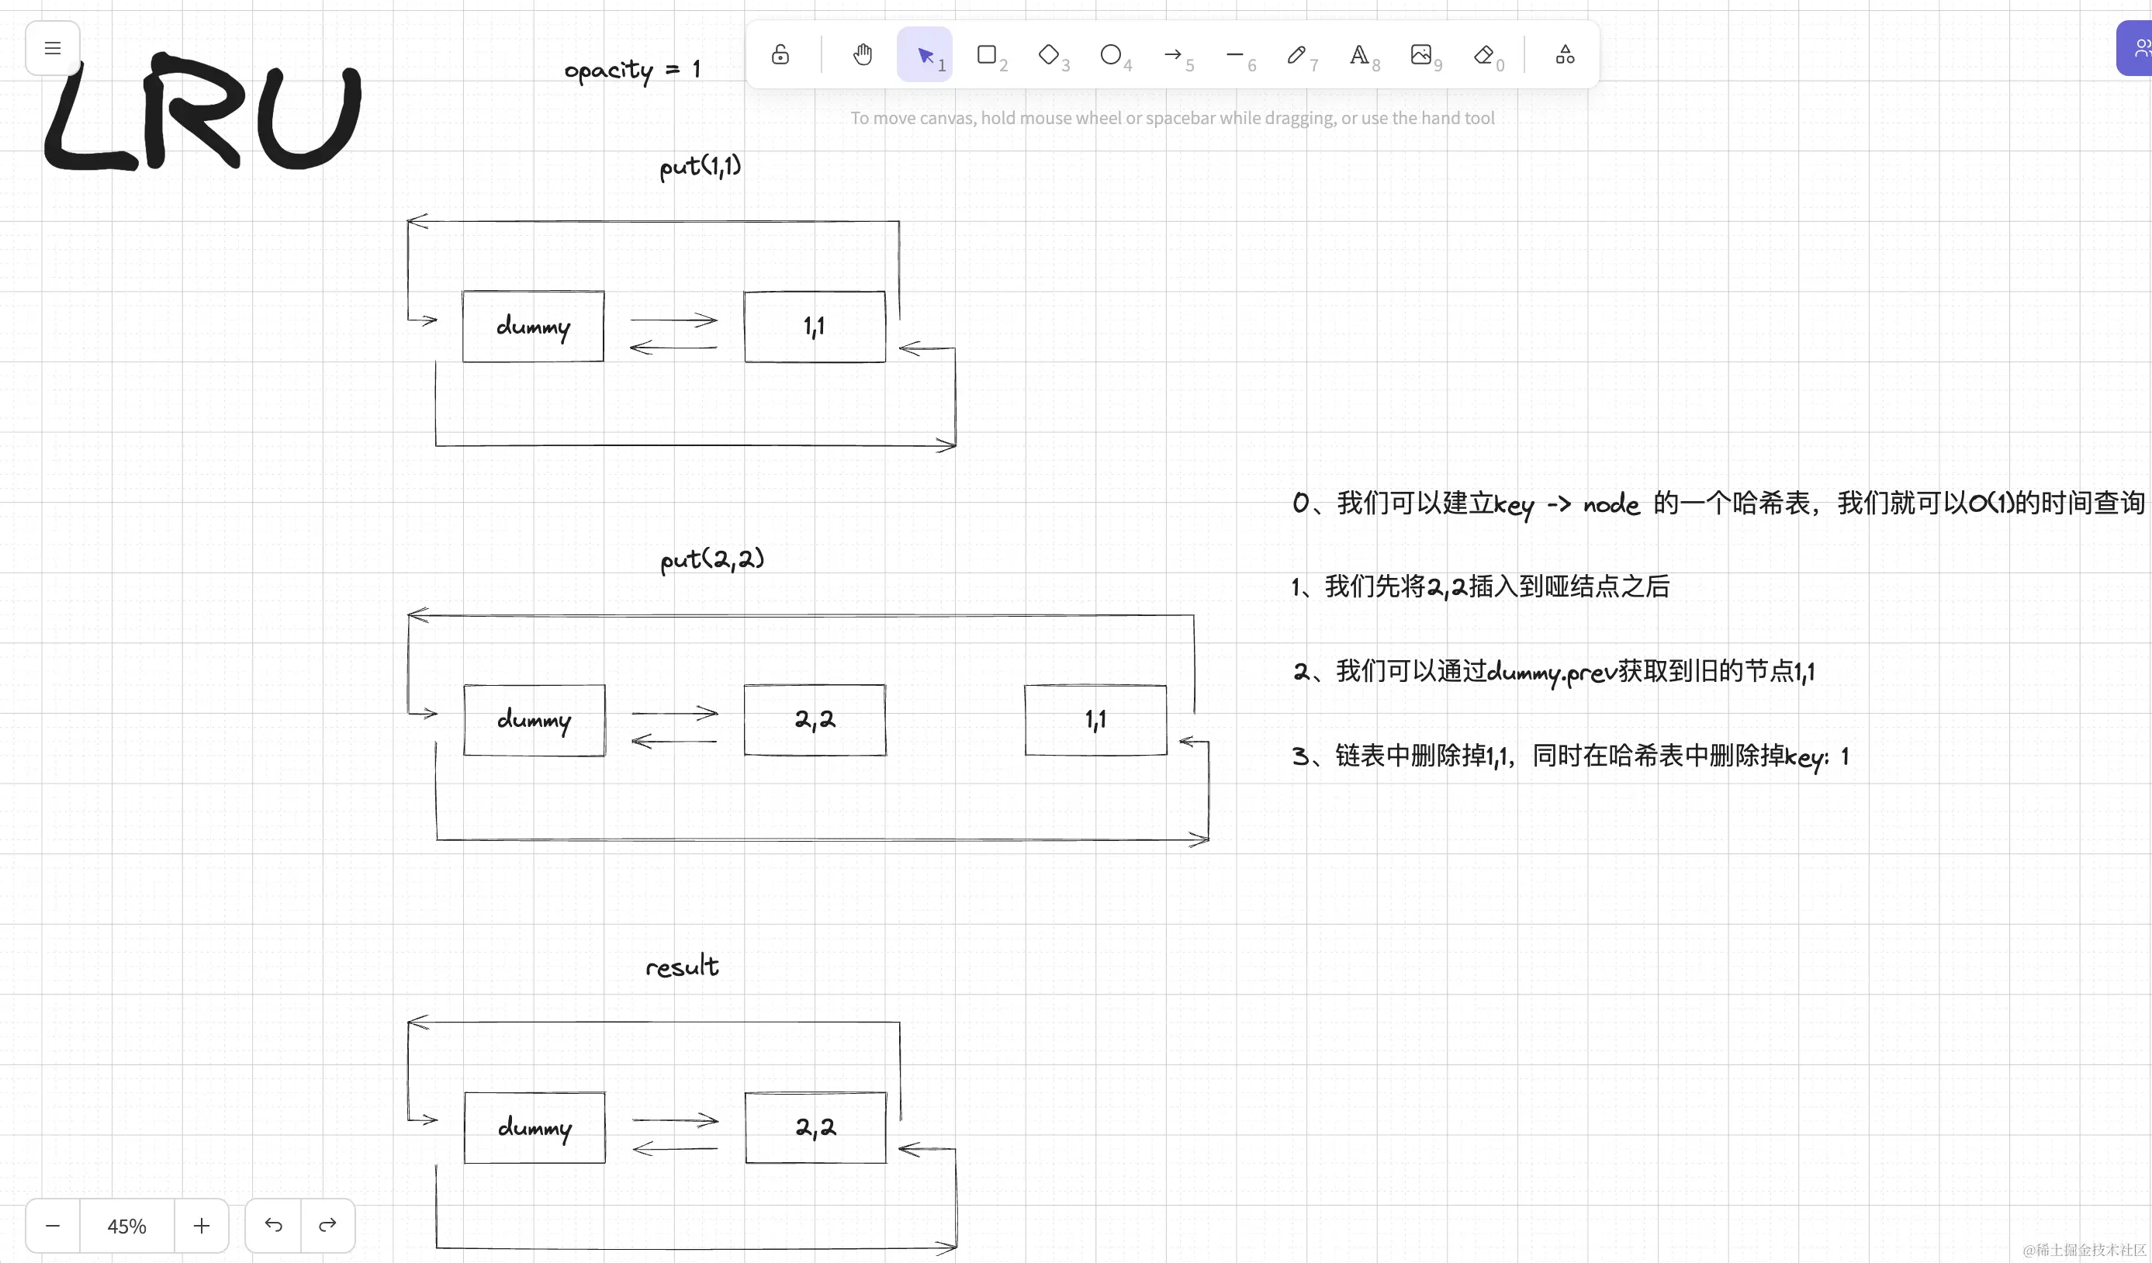This screenshot has height=1263, width=2152.
Task: Redo the last undone action
Action: pyautogui.click(x=327, y=1226)
